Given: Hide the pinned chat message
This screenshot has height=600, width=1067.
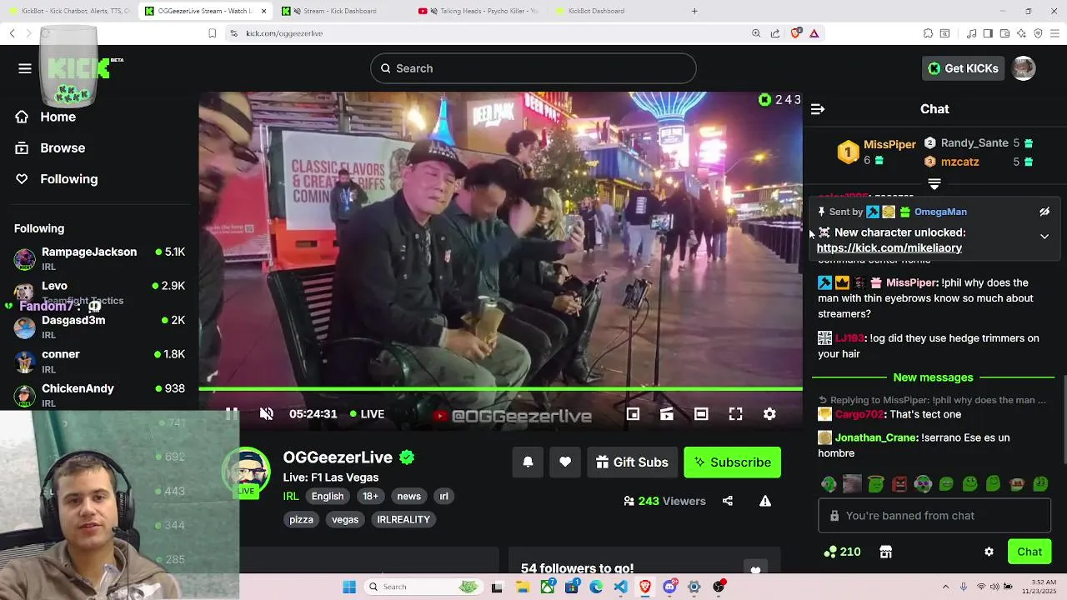Looking at the screenshot, I should 1044,212.
